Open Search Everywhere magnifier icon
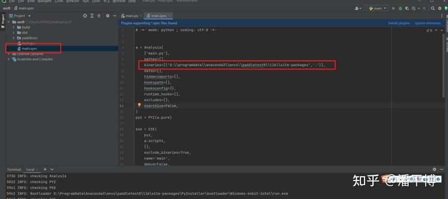 click(x=433, y=9)
